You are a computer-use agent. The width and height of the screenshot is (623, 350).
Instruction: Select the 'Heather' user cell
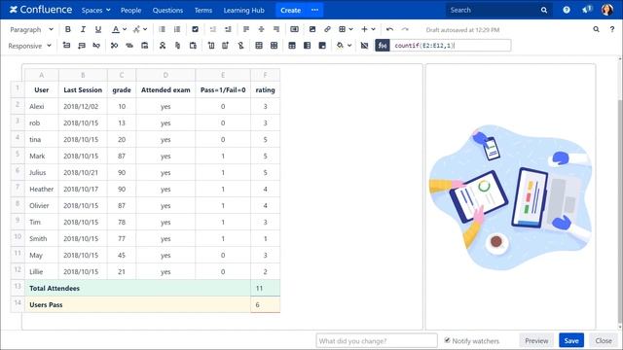(x=42, y=190)
